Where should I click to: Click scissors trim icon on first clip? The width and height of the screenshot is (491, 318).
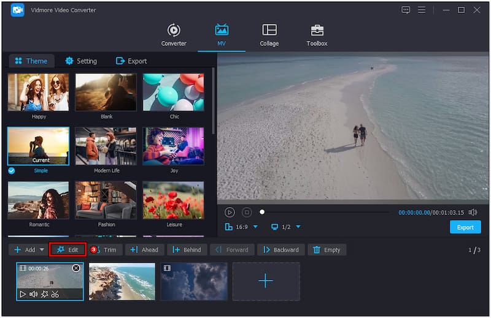[55, 294]
